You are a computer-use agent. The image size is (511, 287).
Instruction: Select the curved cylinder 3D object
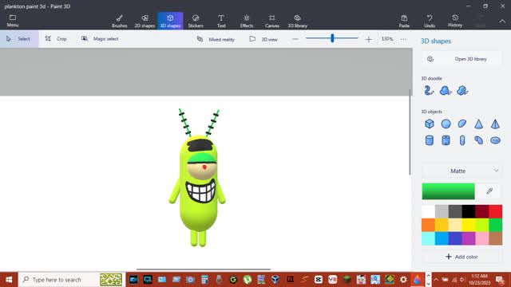478,140
